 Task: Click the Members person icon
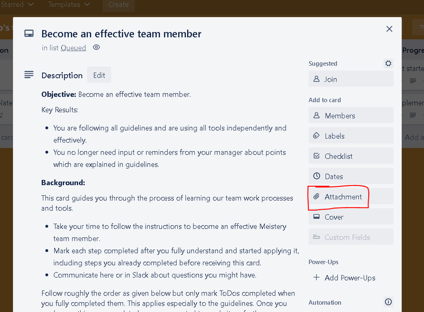tap(316, 115)
